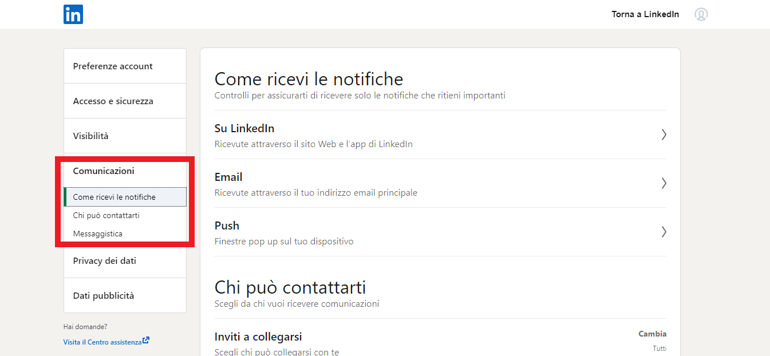Open Su LinkedIn notification settings via its chevron
770x356 pixels.
pyautogui.click(x=664, y=135)
